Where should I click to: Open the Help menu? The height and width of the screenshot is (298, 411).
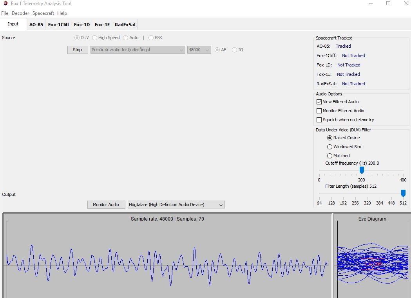(x=62, y=13)
